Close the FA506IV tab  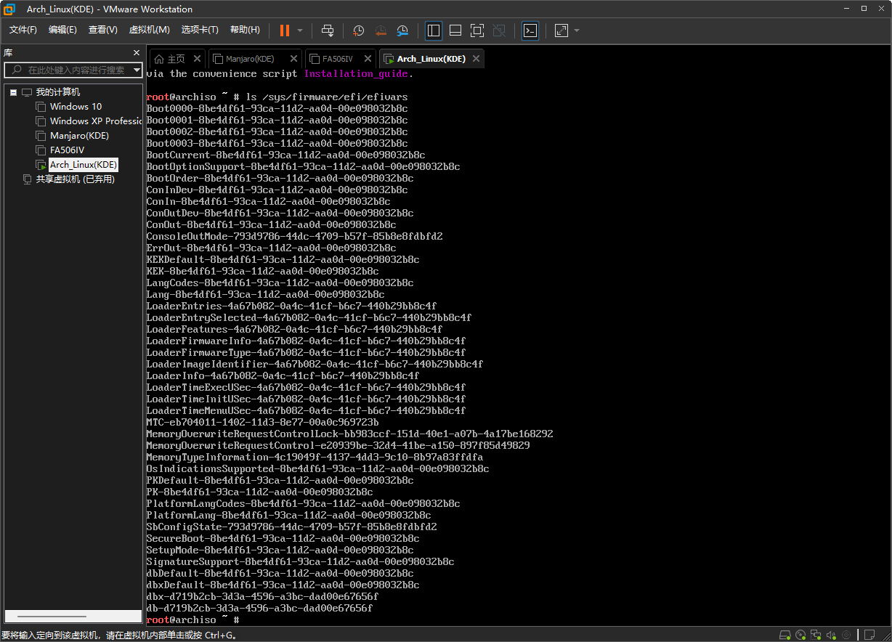tap(368, 59)
